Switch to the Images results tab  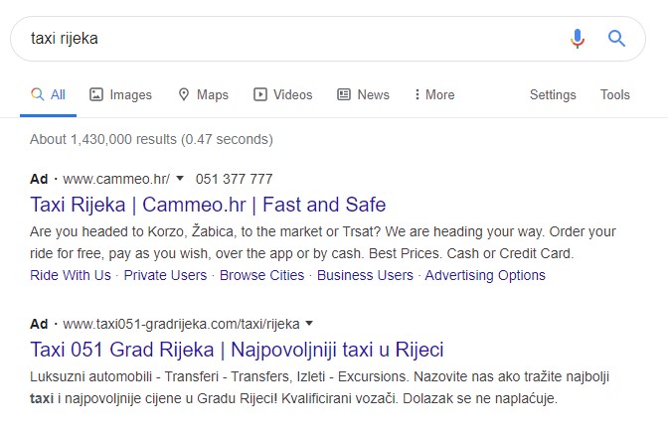point(120,94)
